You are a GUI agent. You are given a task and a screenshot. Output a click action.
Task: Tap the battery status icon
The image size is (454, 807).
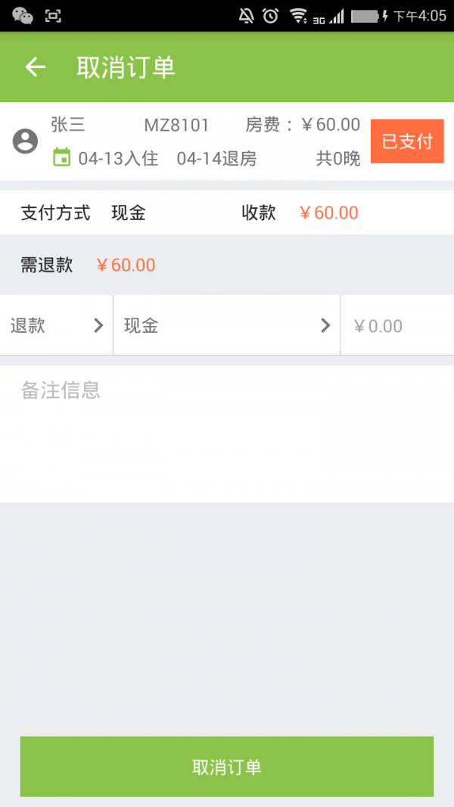pyautogui.click(x=366, y=15)
